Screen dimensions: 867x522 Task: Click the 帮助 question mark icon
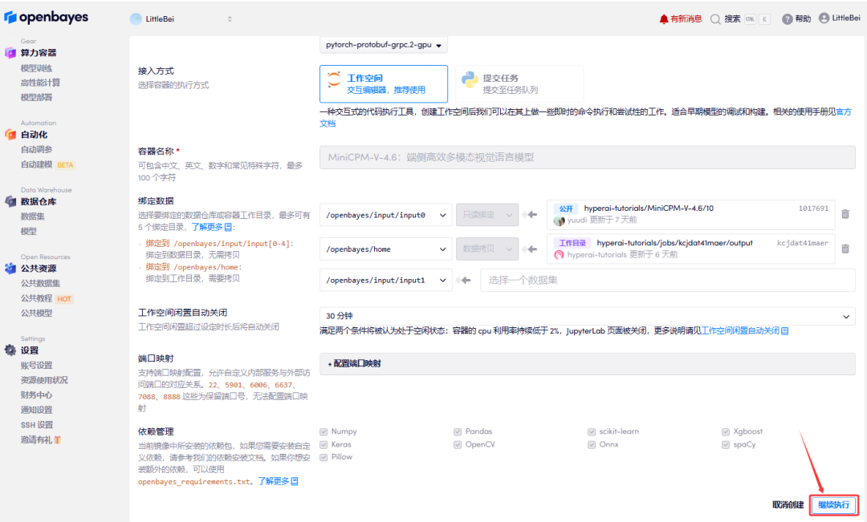pos(787,19)
